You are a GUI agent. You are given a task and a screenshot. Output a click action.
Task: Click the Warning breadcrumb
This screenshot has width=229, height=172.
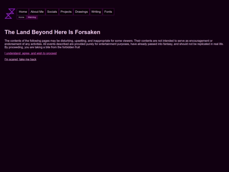point(32,17)
